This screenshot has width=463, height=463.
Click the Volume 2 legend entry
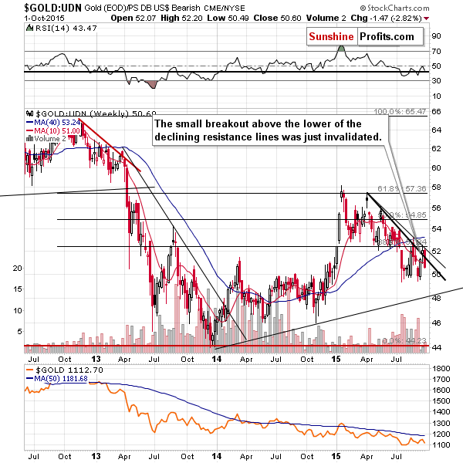(x=46, y=138)
